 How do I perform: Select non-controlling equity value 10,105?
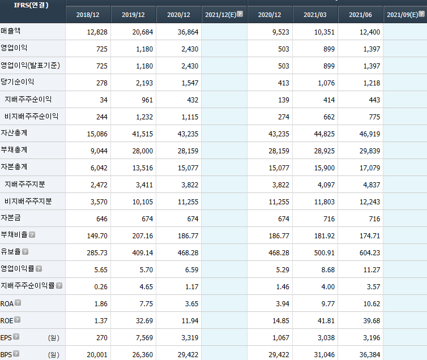coord(143,202)
